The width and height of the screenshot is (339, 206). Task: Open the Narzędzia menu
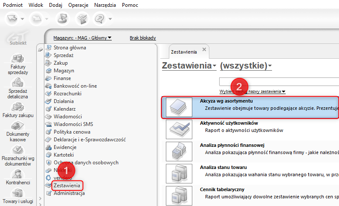coord(105,5)
